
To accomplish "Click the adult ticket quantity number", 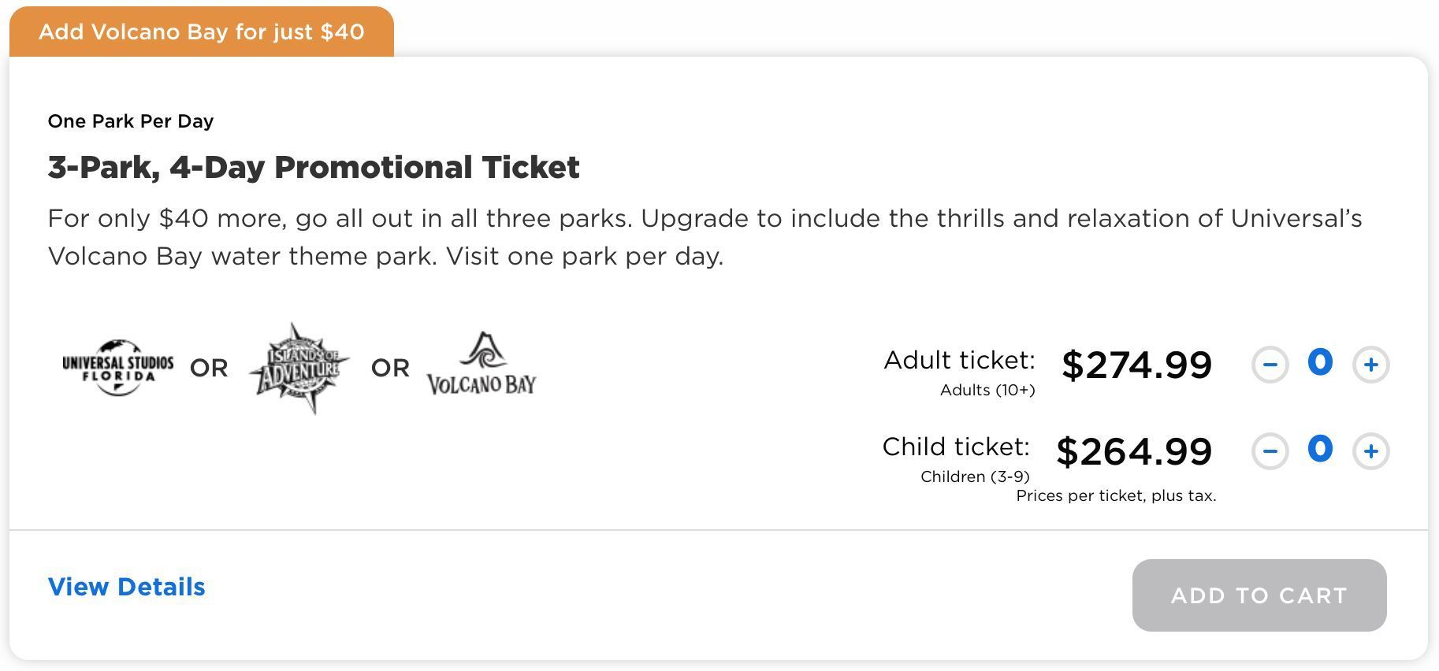I will tap(1320, 363).
